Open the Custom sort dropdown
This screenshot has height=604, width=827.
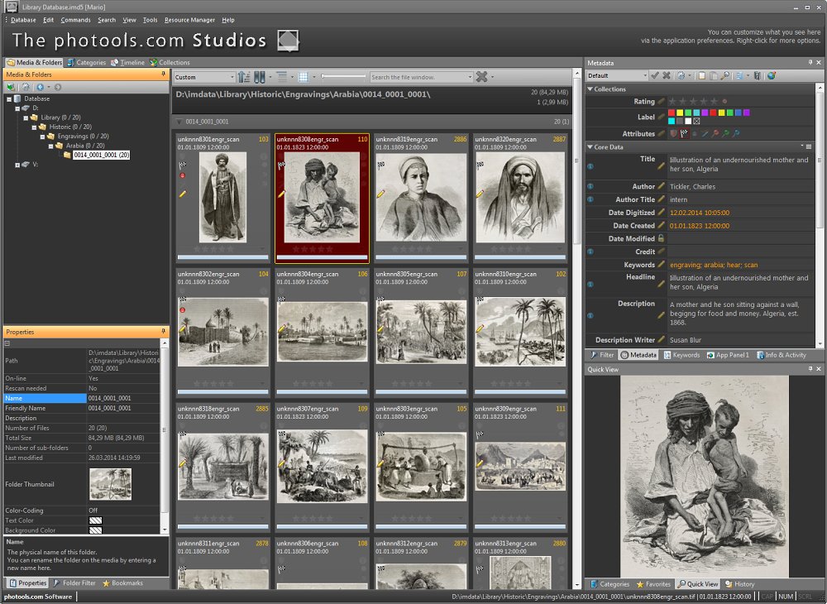(x=232, y=77)
